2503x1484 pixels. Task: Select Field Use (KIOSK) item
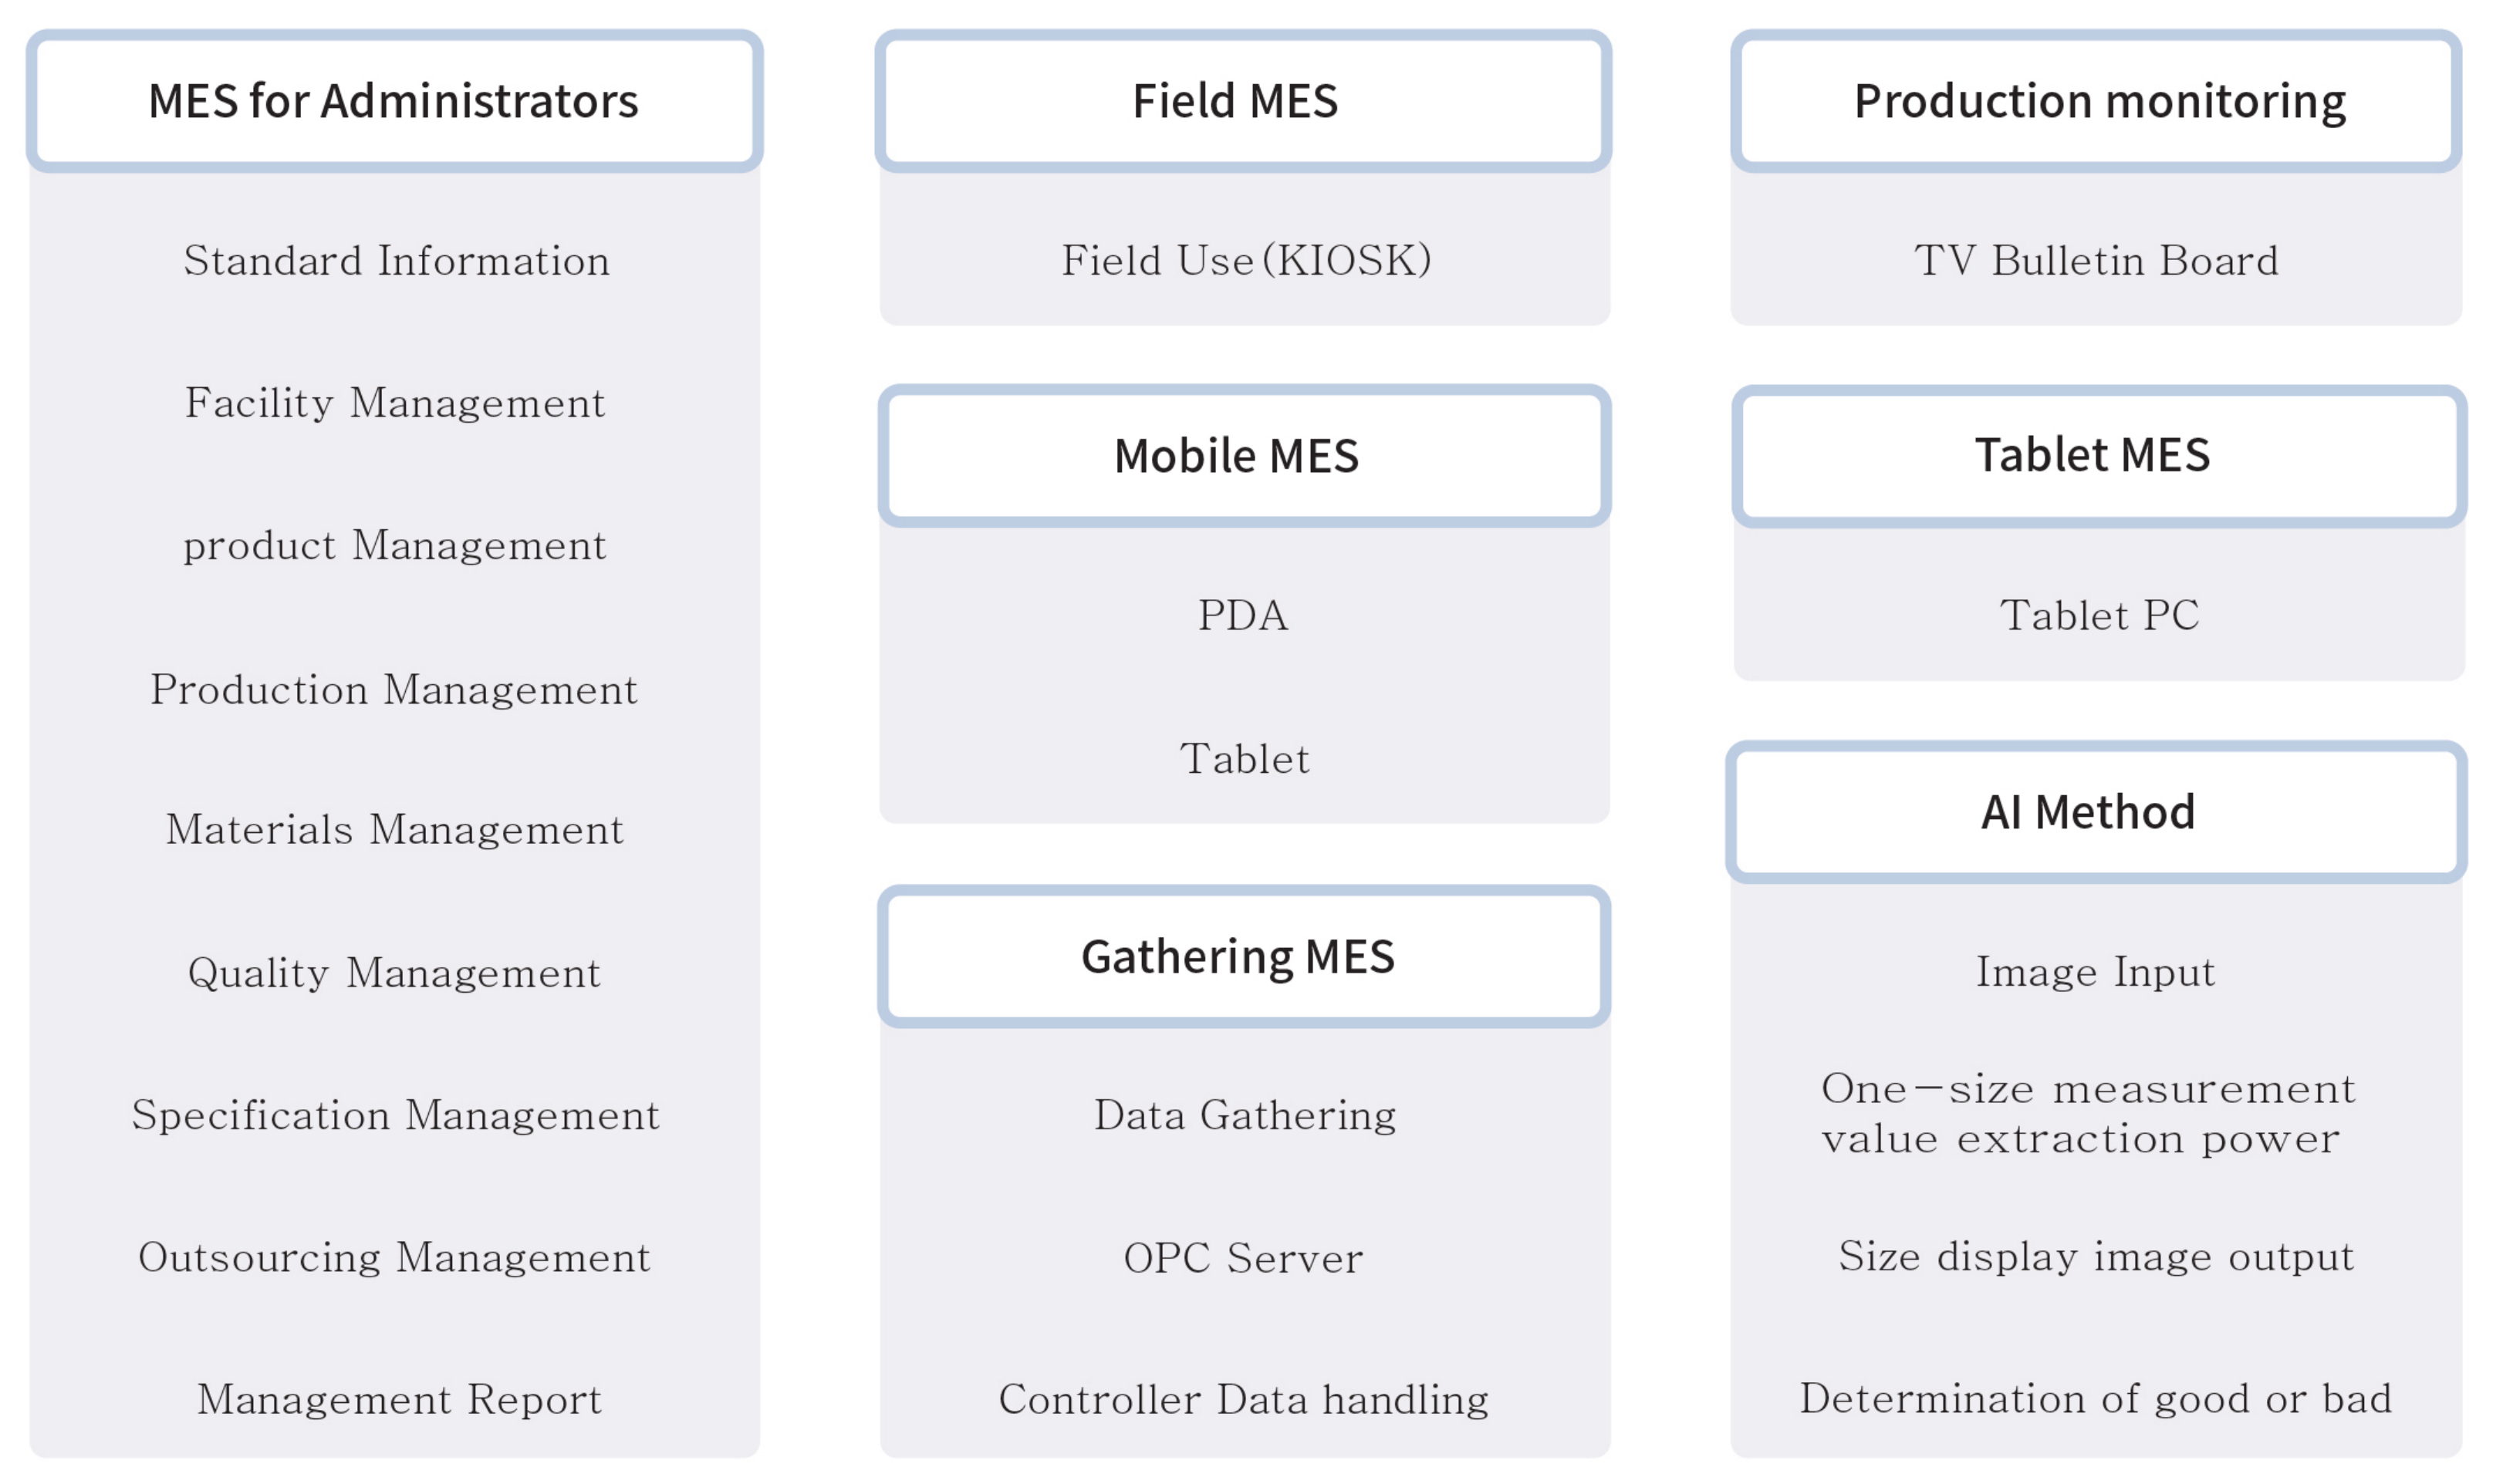[1245, 261]
